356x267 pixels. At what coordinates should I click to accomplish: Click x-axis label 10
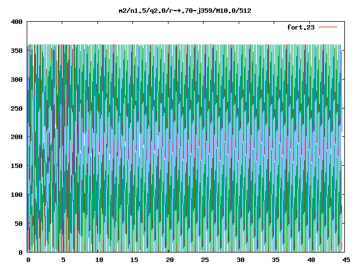pos(99,260)
